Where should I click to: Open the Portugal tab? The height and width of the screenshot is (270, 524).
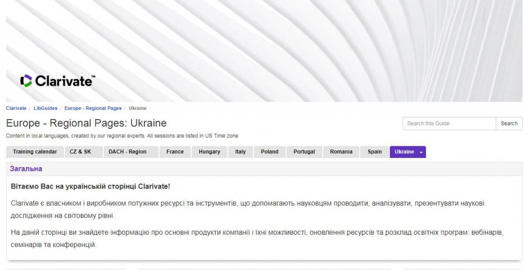pos(304,152)
